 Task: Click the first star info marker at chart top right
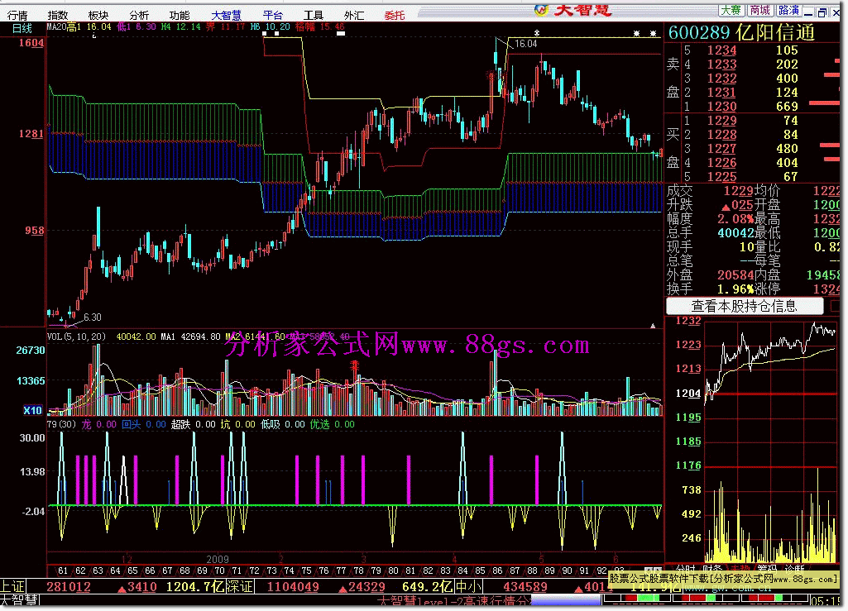pyautogui.click(x=636, y=34)
